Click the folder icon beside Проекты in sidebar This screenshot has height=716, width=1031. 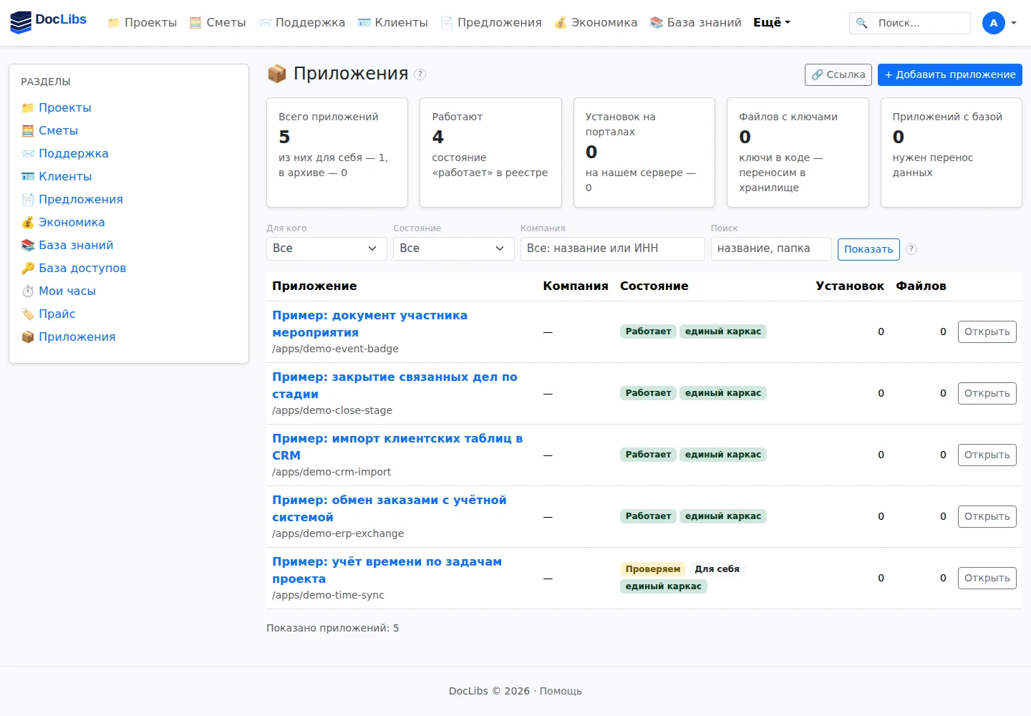click(x=28, y=108)
